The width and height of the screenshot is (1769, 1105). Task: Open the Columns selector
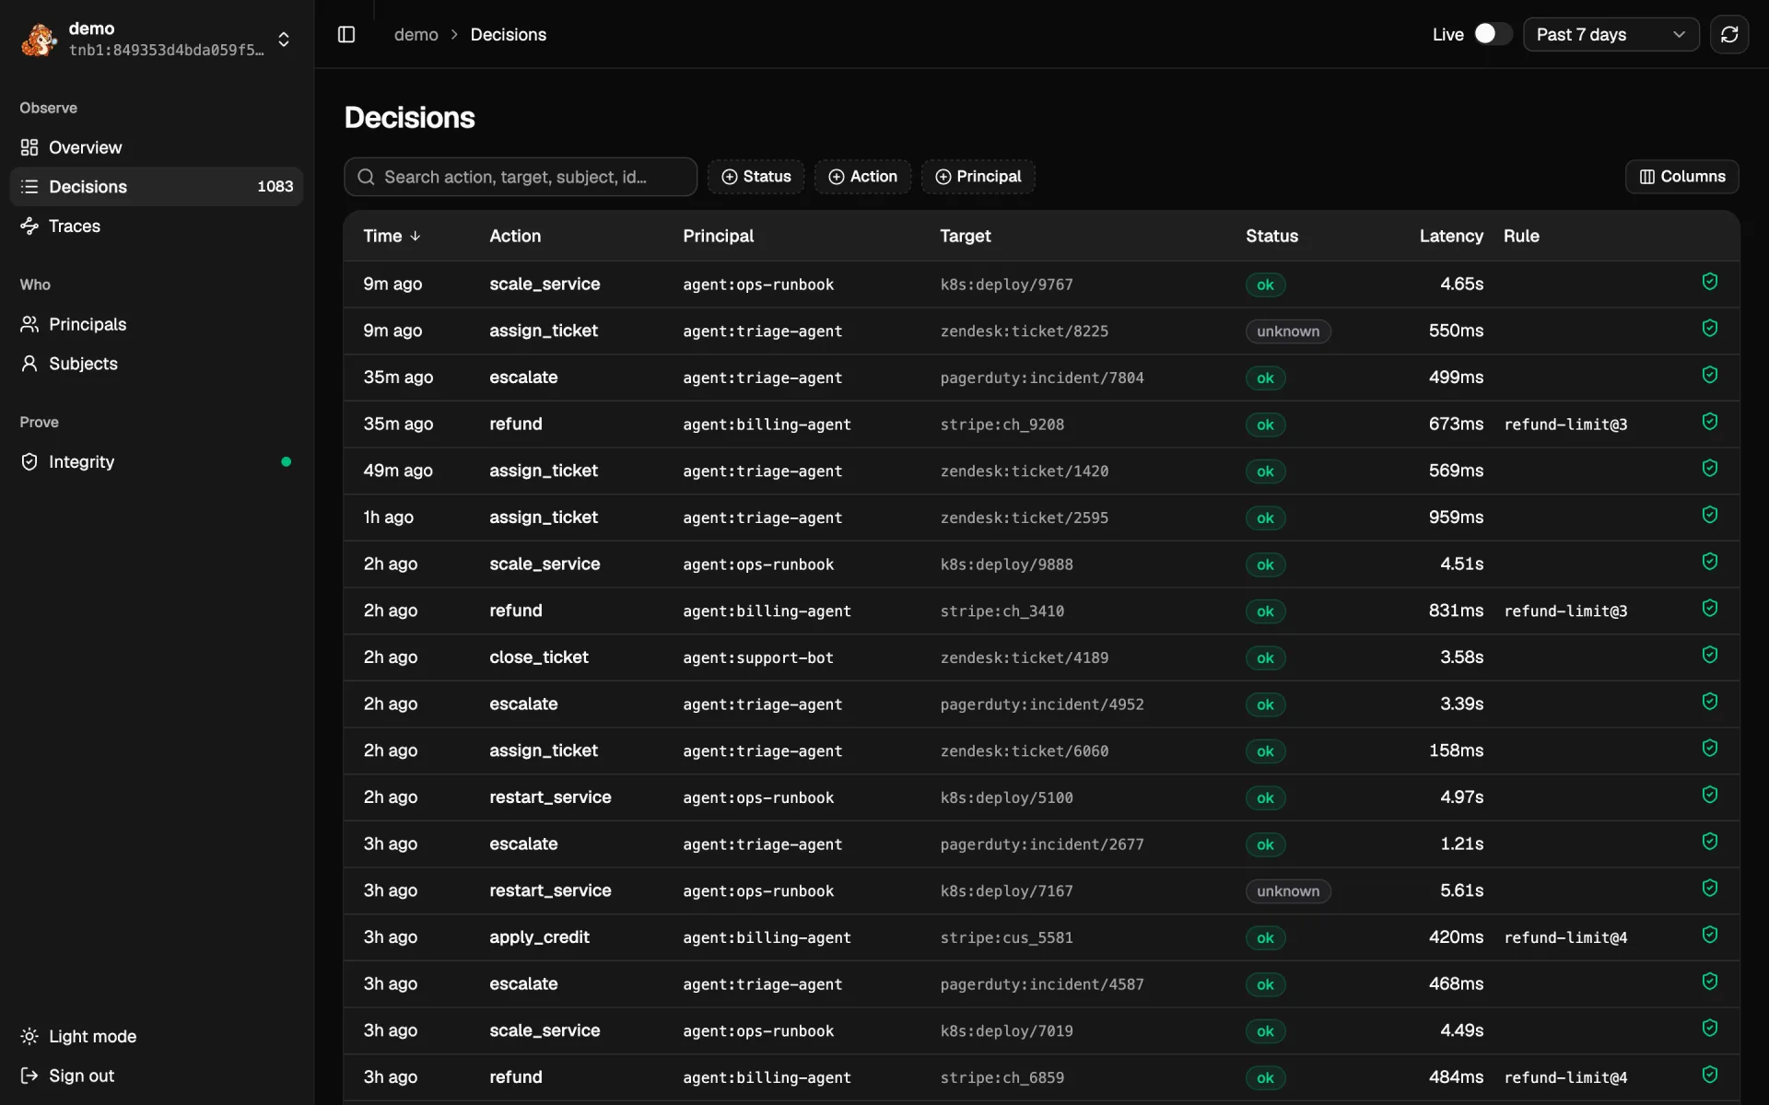point(1681,177)
